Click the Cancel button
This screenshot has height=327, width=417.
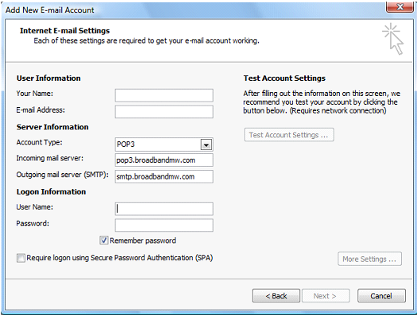[x=381, y=296]
